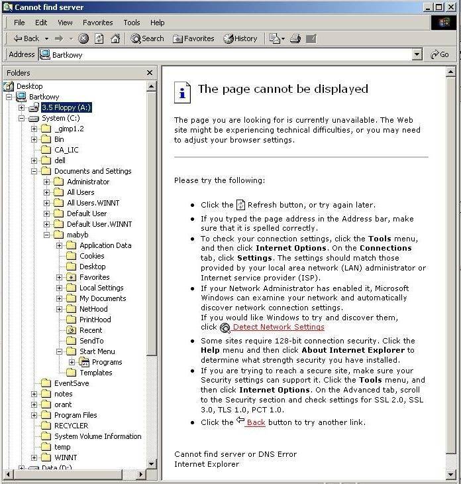Click the Back toolbar button

(x=26, y=38)
